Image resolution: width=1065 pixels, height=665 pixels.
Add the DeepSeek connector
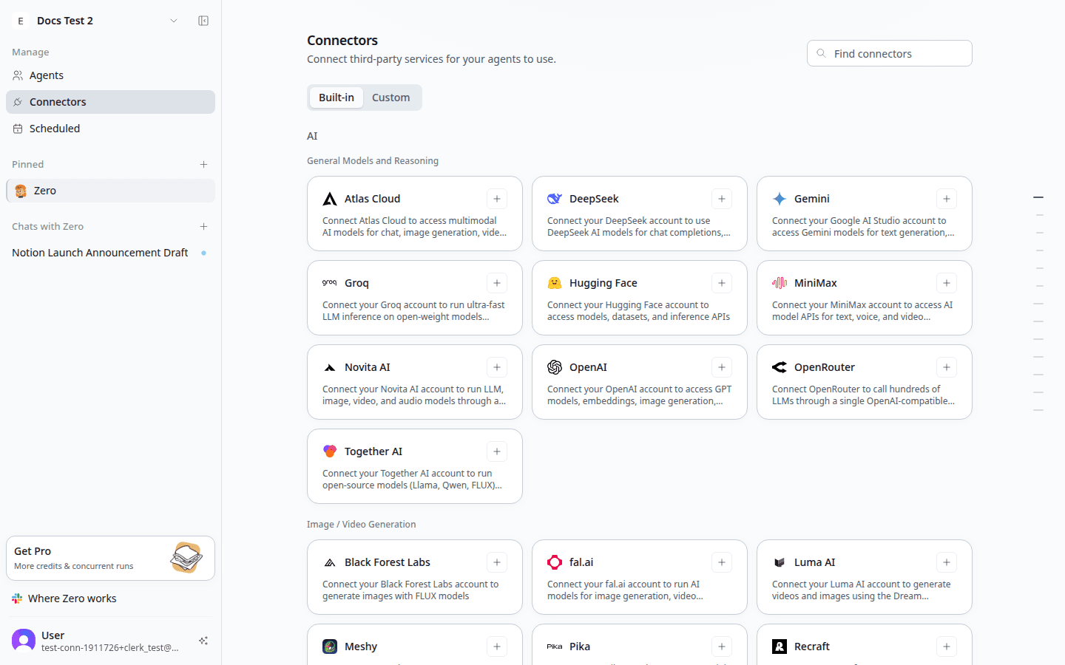[x=722, y=199]
